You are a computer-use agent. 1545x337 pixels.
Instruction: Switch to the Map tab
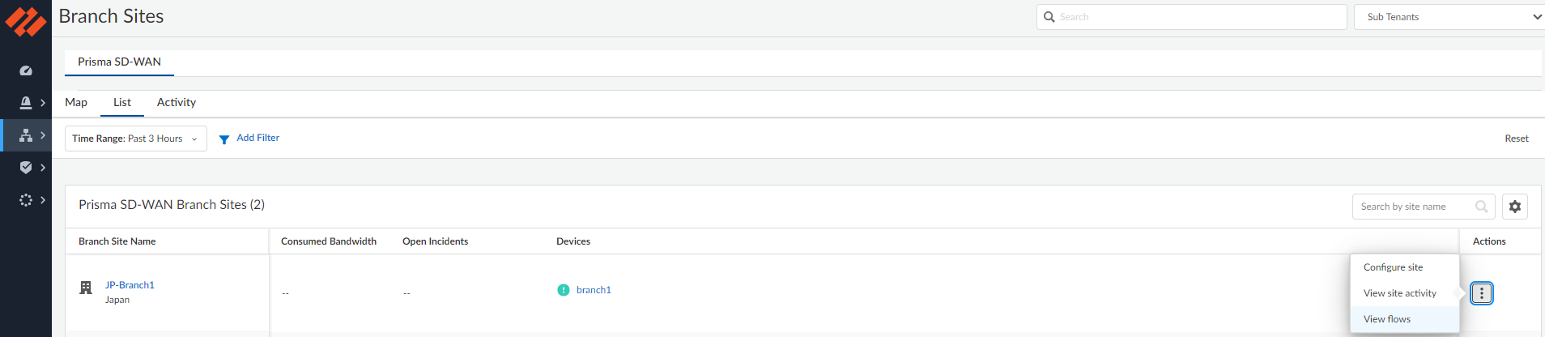(76, 102)
